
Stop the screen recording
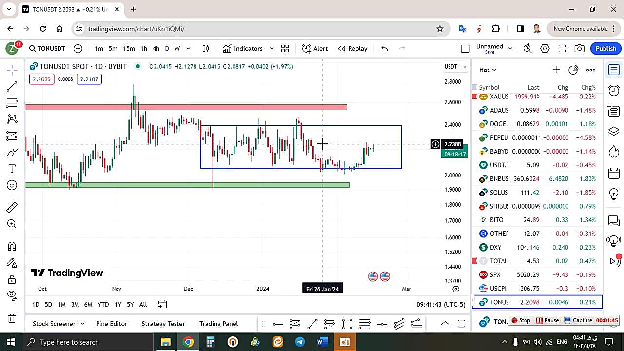click(x=520, y=320)
